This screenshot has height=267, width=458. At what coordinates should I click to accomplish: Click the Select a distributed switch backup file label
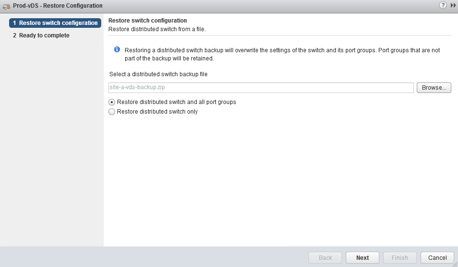(158, 74)
